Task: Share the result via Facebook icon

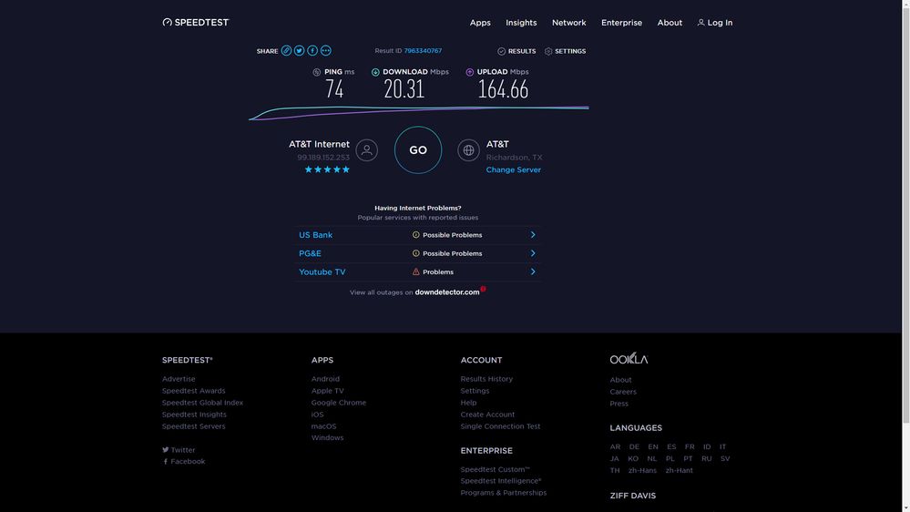Action: [x=312, y=51]
